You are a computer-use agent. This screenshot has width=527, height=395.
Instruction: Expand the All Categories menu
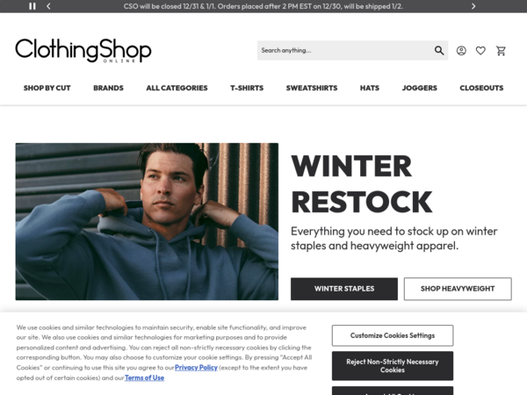(177, 88)
